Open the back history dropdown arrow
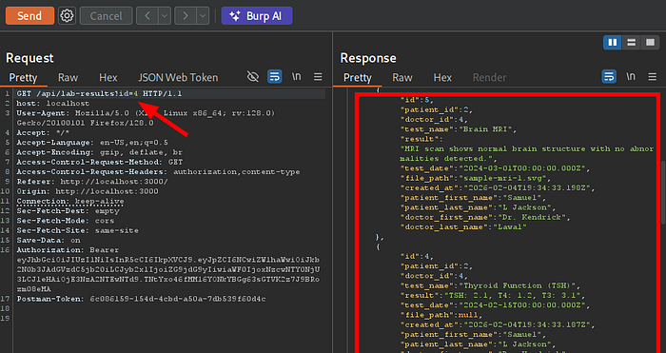Screen dimensions: 666x353 click(x=165, y=16)
